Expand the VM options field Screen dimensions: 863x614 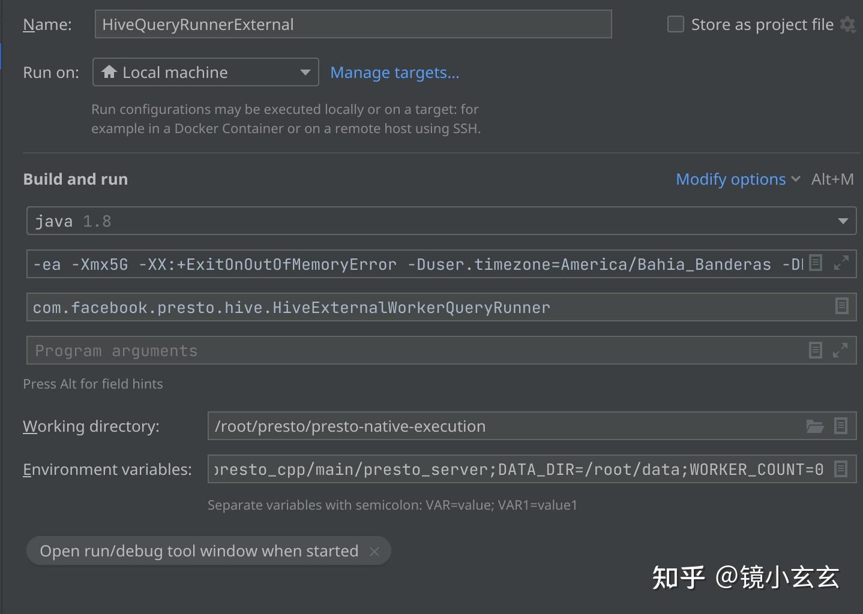point(841,263)
